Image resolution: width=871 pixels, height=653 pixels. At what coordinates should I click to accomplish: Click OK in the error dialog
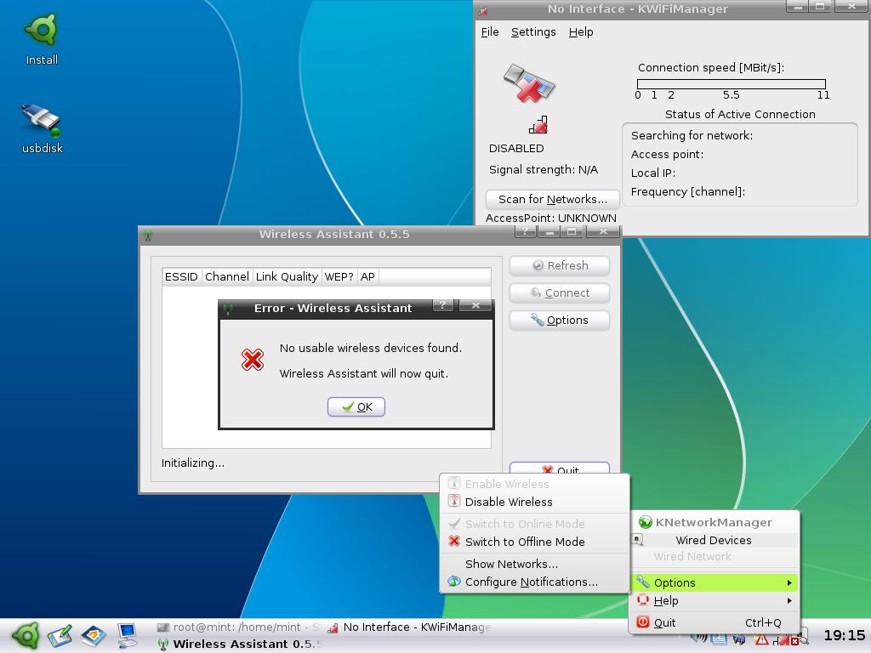[x=356, y=407]
